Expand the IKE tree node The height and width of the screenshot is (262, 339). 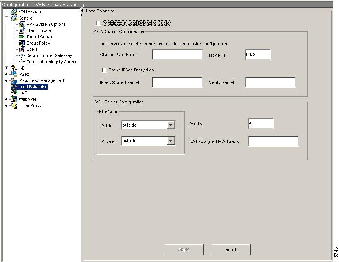click(6, 68)
